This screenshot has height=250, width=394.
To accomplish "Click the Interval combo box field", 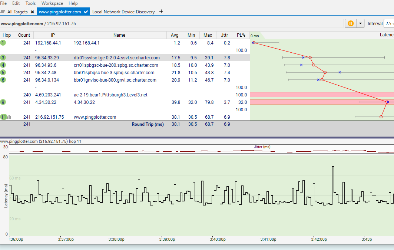I will click(x=388, y=23).
